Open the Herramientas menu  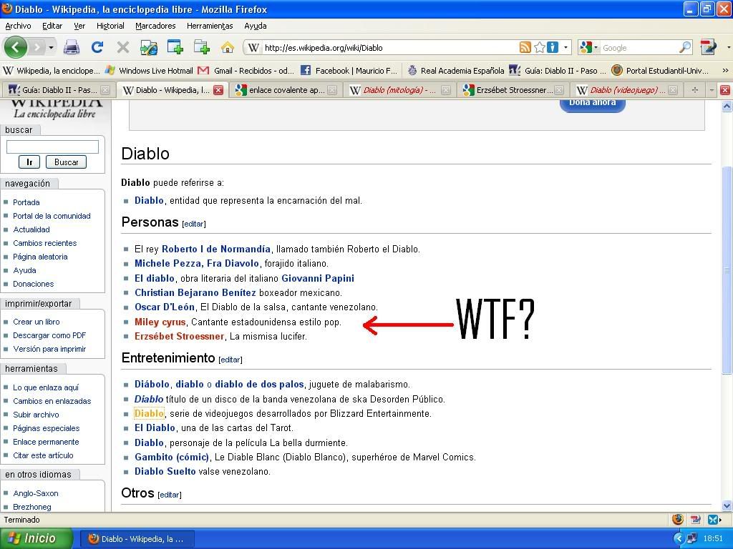210,26
